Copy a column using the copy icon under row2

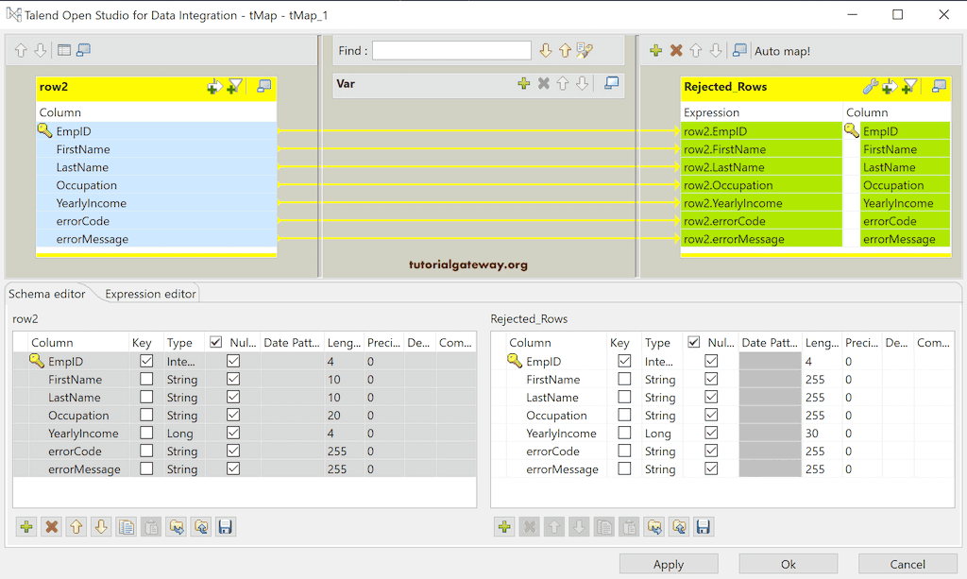126,526
